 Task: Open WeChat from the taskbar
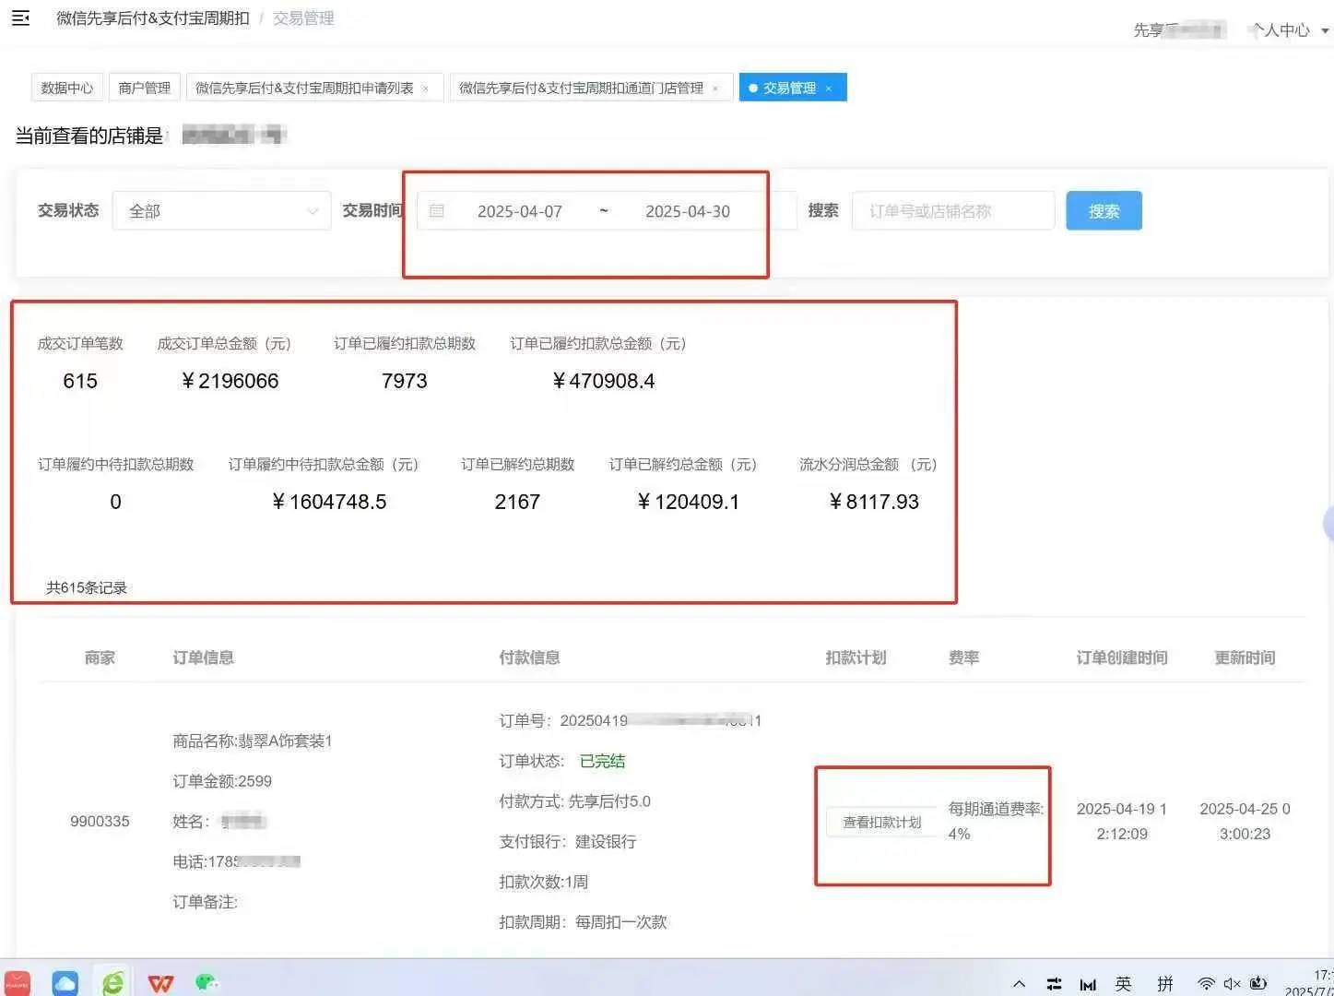tap(207, 983)
